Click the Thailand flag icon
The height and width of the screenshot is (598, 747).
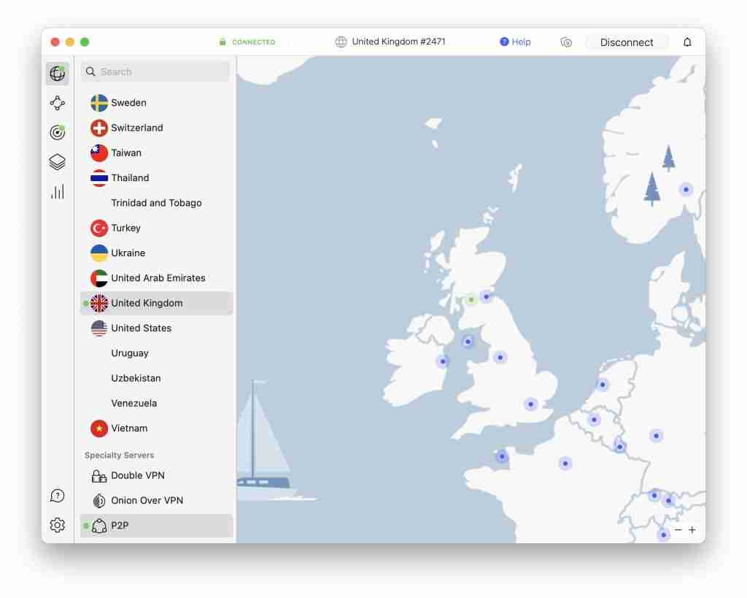(99, 178)
